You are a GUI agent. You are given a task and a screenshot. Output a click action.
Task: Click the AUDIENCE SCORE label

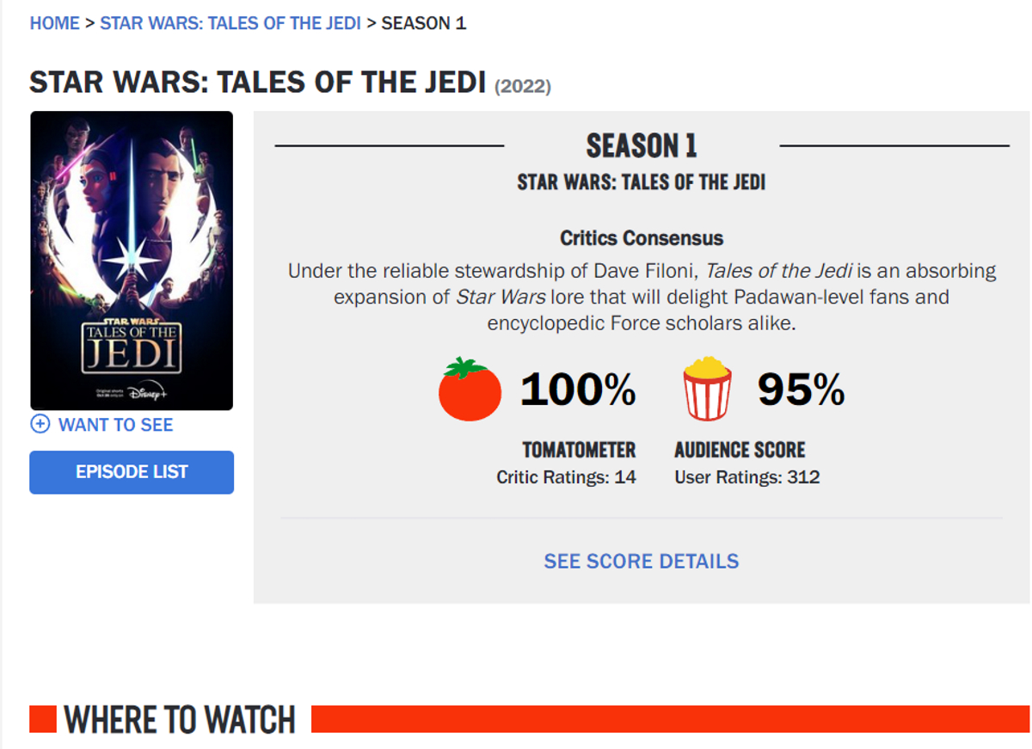740,450
